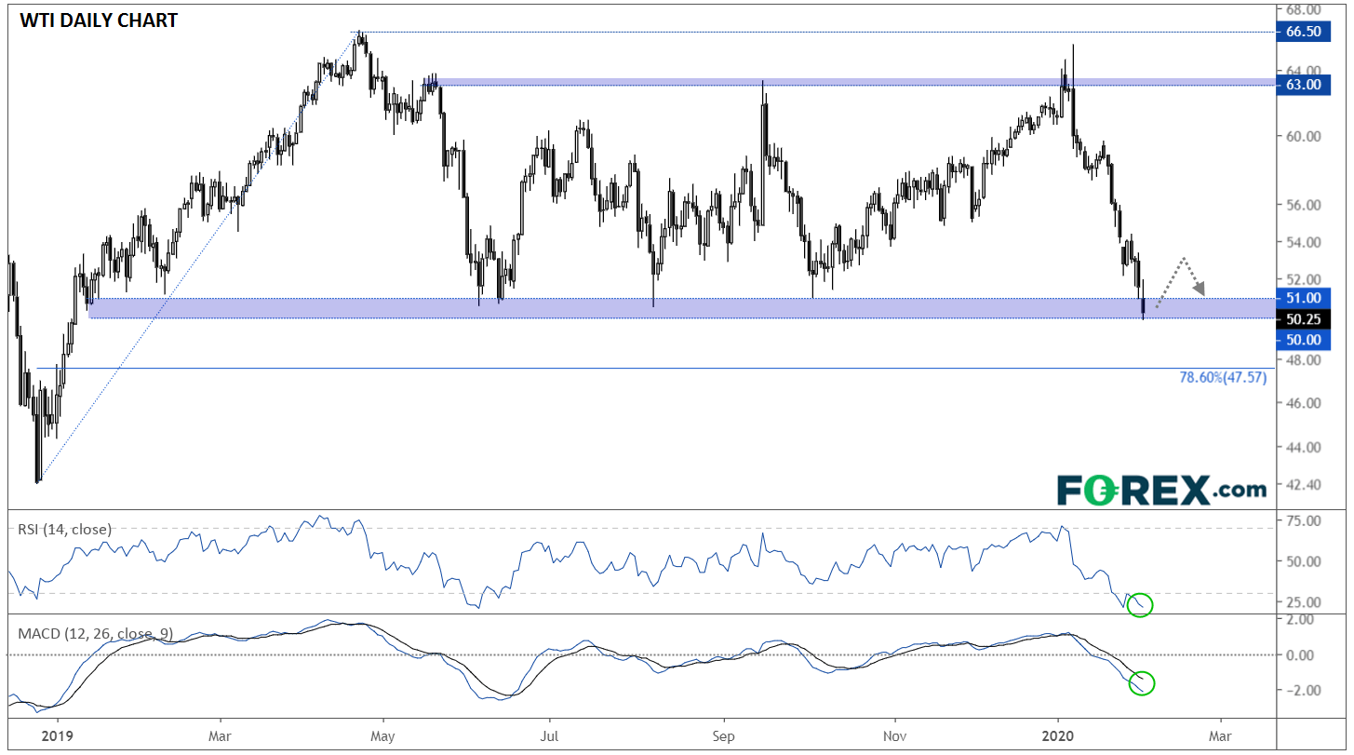Click the green circle on the MACD line
The width and height of the screenshot is (1354, 755).
coord(1141,683)
